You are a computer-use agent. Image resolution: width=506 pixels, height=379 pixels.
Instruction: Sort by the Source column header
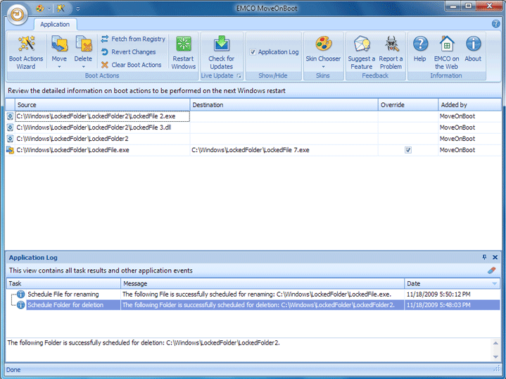coord(102,105)
